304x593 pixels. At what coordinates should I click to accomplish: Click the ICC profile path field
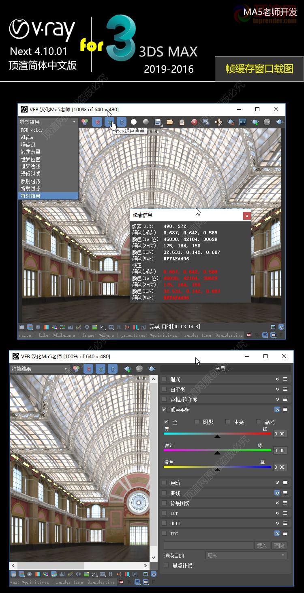208,545
